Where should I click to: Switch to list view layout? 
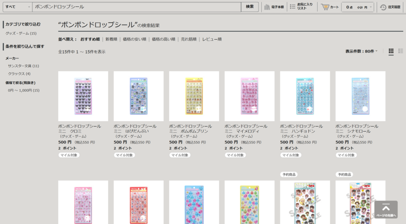tap(400, 51)
